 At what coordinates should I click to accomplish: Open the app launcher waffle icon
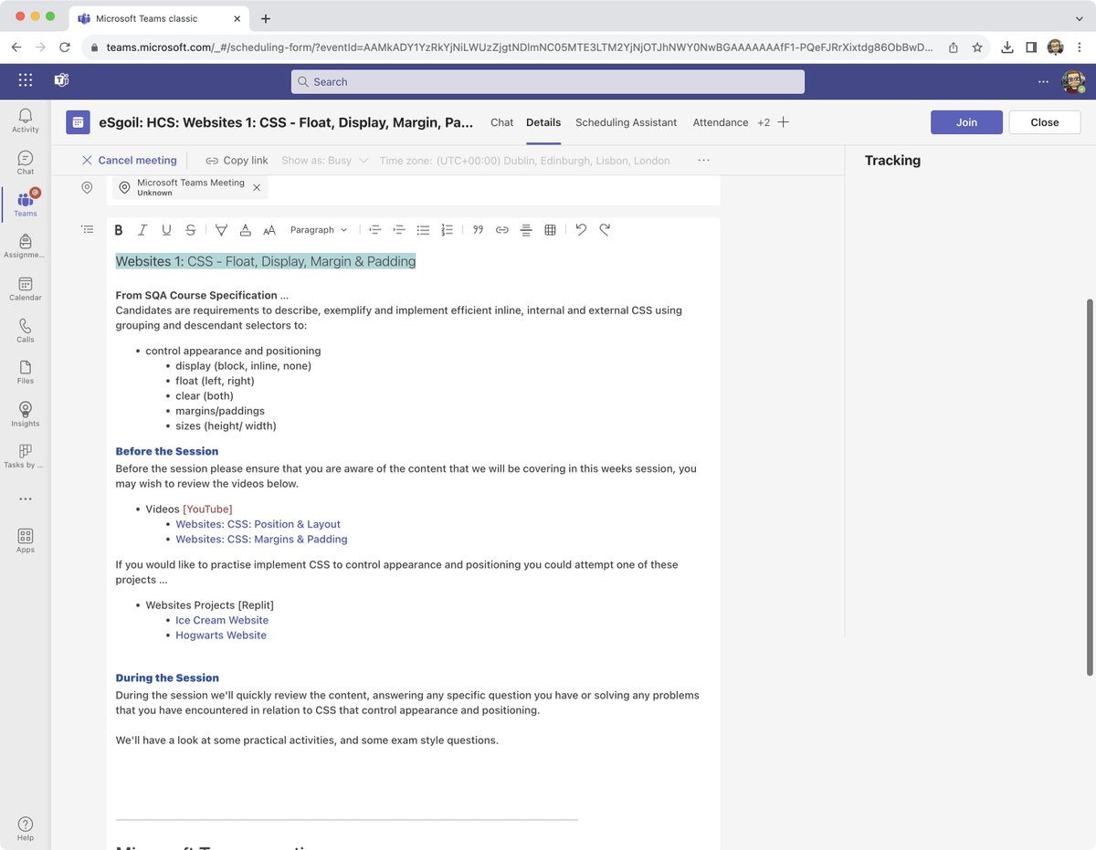[25, 80]
